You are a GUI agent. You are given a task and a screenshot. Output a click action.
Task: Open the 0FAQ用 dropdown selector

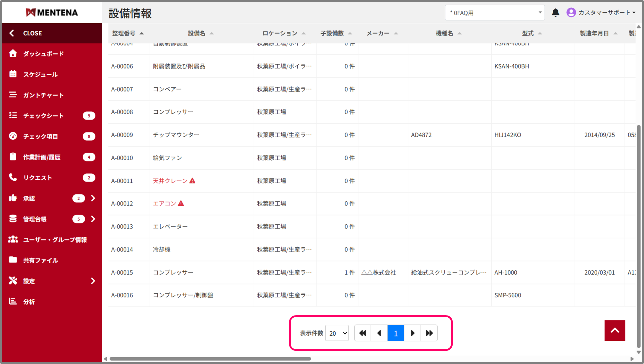495,13
